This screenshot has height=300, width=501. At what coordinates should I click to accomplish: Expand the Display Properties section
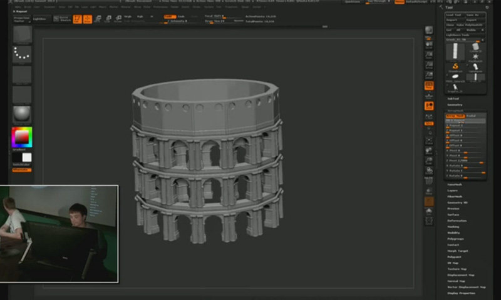click(460, 292)
